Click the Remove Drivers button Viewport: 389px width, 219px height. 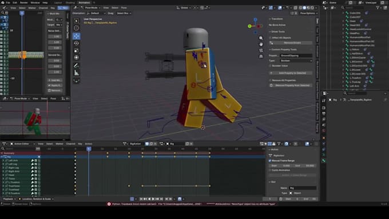[291, 43]
